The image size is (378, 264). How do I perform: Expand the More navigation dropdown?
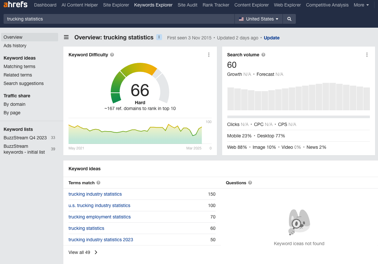click(361, 5)
